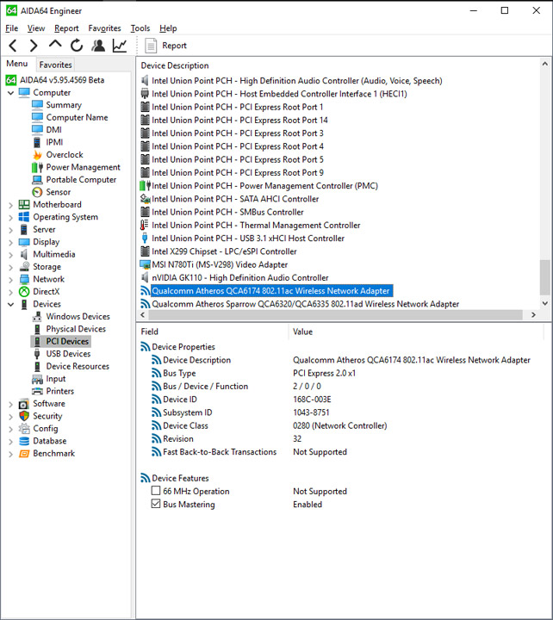
Task: Expand the Software tree node
Action: point(10,404)
